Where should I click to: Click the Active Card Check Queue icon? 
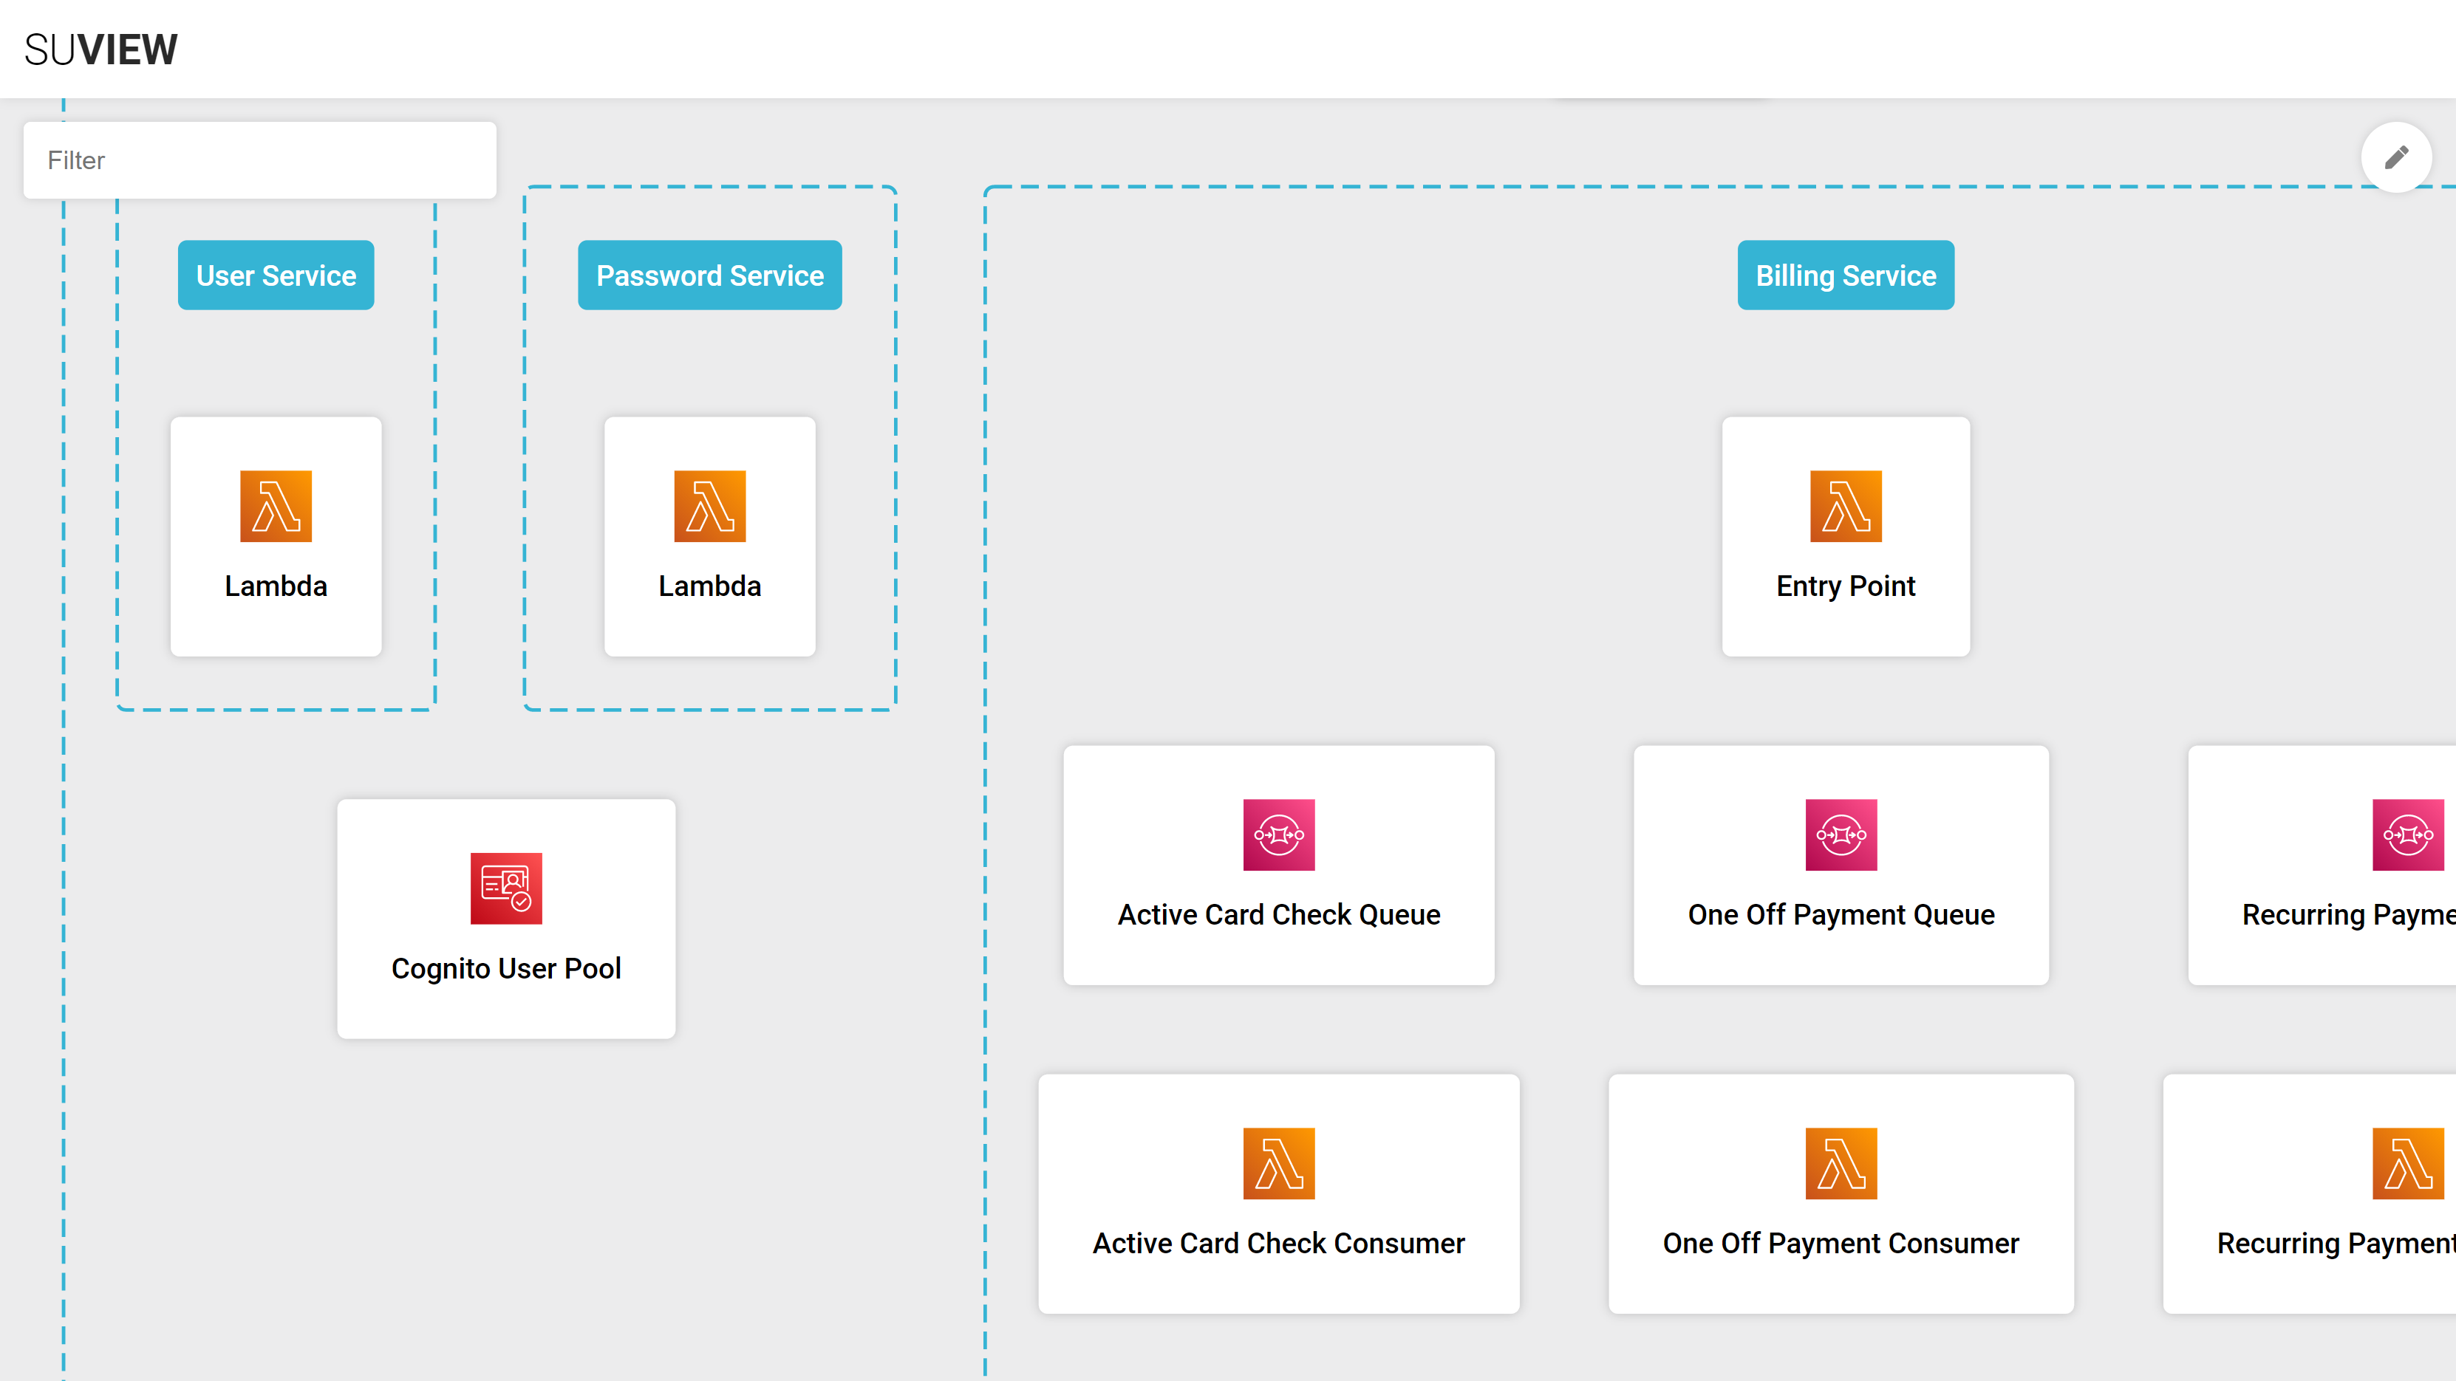tap(1278, 834)
